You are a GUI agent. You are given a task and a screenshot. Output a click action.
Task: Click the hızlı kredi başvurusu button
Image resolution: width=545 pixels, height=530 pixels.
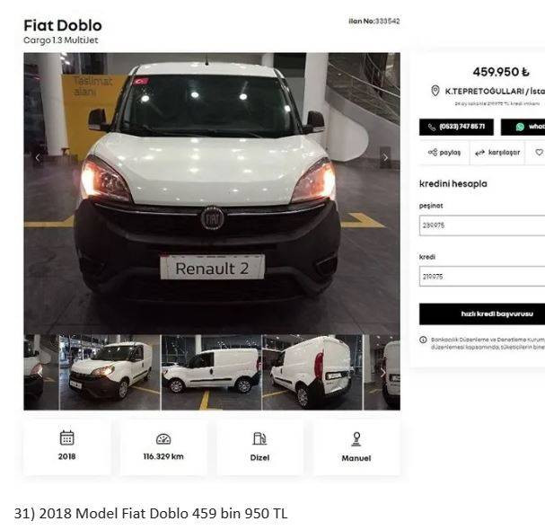point(482,314)
